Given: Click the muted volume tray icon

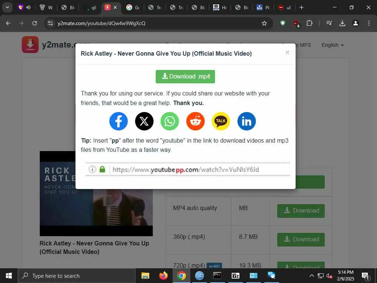Looking at the screenshot, I should pos(329,276).
